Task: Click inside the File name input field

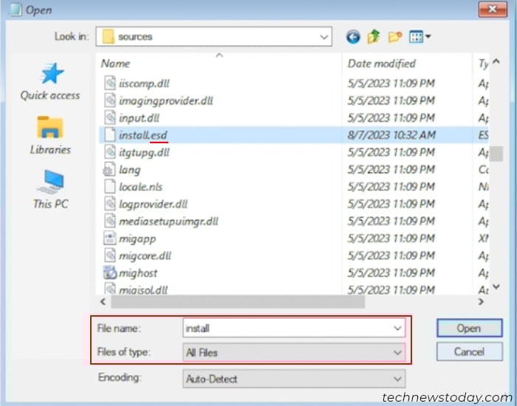Action: pyautogui.click(x=288, y=328)
